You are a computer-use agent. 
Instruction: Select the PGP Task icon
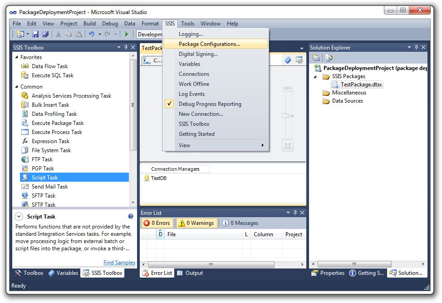coord(25,168)
